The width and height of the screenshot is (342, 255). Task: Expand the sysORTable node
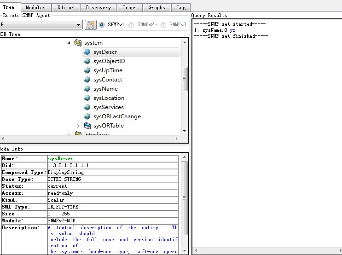[x=78, y=126]
